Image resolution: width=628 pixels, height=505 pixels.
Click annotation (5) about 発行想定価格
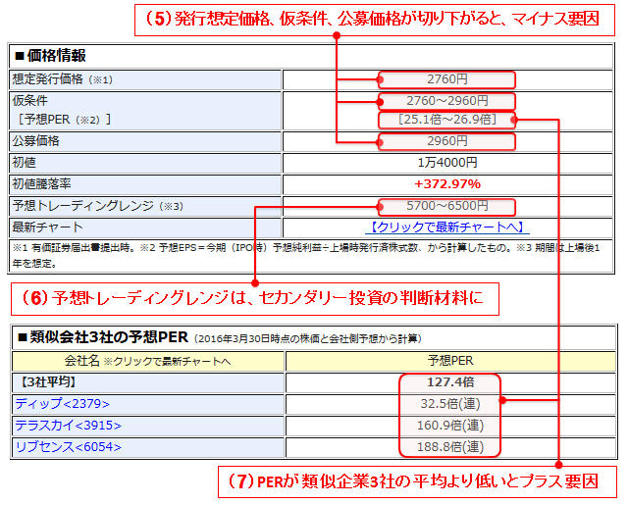click(x=375, y=20)
